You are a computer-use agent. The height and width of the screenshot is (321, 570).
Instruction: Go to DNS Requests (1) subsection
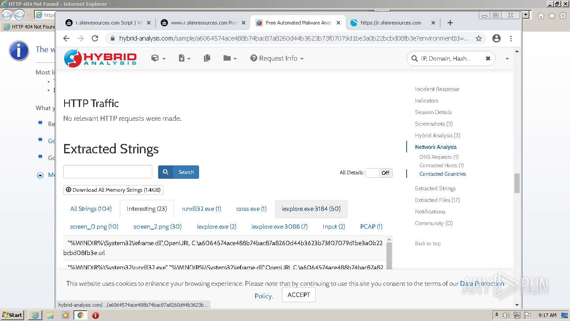(x=439, y=157)
